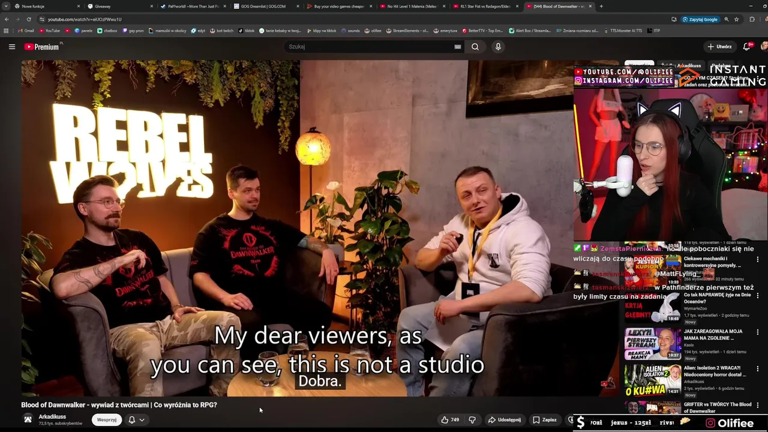Open the TTS.Monster AI TTS bookmark
768x432 pixels.
click(x=622, y=31)
